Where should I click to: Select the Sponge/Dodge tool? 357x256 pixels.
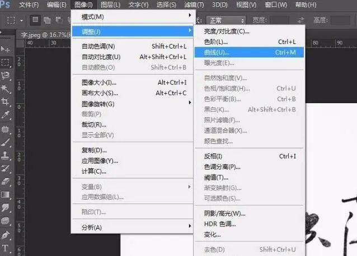[x=5, y=221]
